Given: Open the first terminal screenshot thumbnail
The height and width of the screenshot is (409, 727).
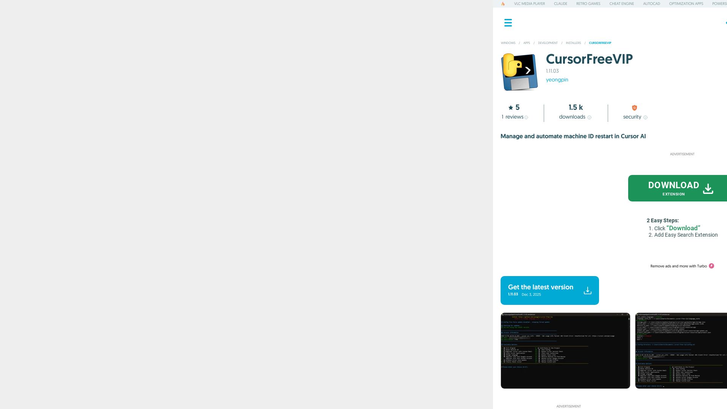Looking at the screenshot, I should tap(565, 351).
